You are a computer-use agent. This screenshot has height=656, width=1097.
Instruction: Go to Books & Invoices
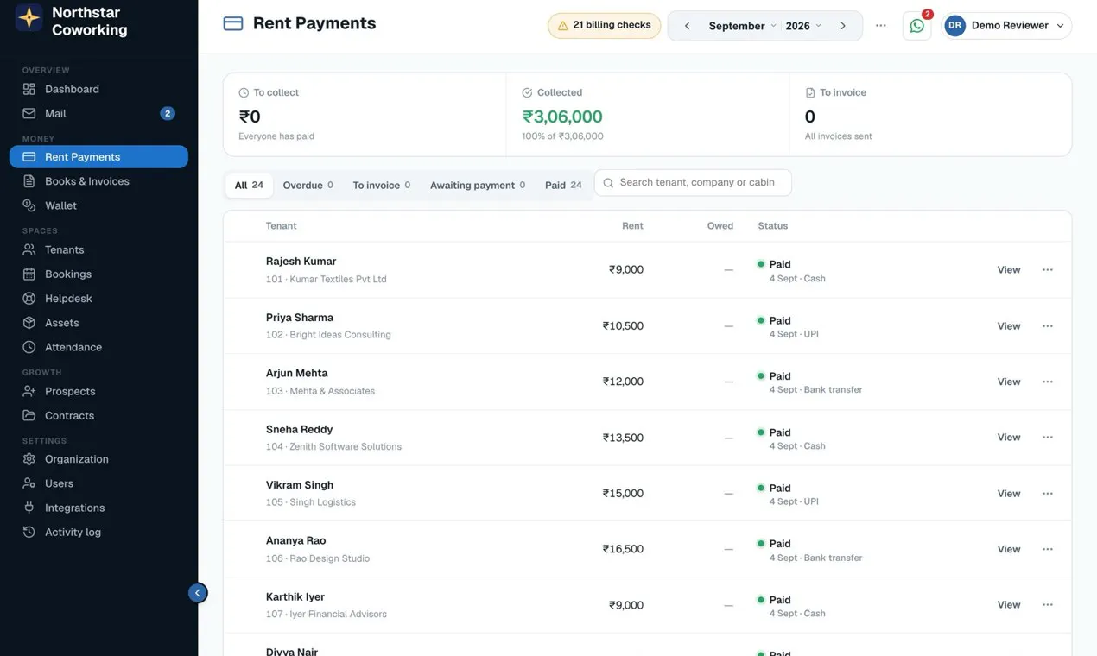coord(98,181)
